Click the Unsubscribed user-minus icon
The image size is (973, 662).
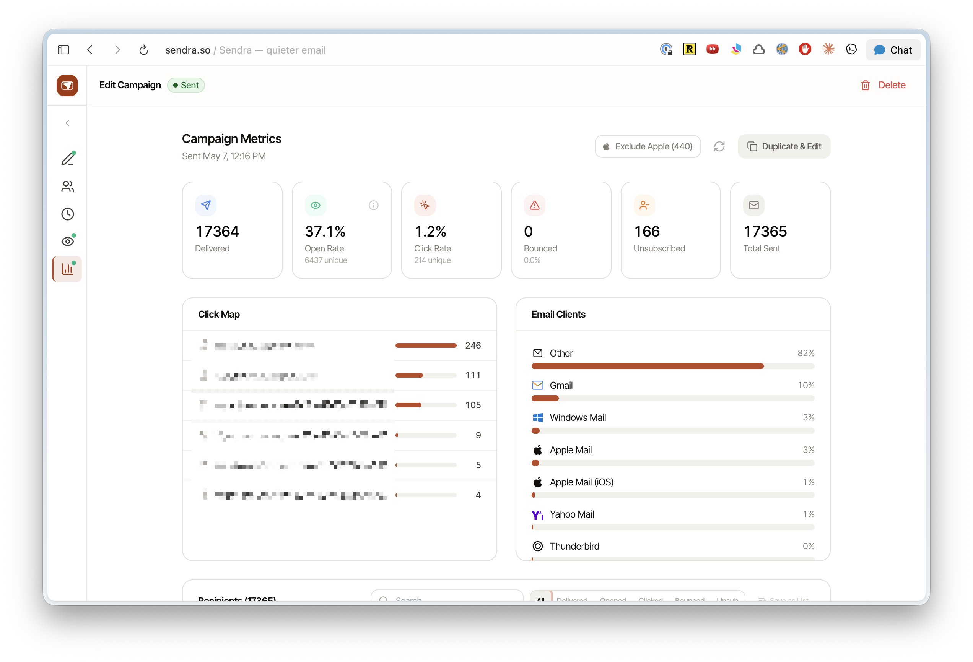(644, 205)
